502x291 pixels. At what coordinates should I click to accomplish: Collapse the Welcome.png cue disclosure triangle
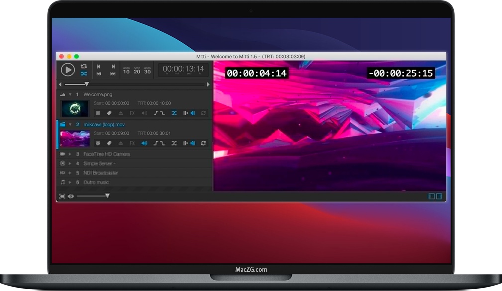(70, 94)
